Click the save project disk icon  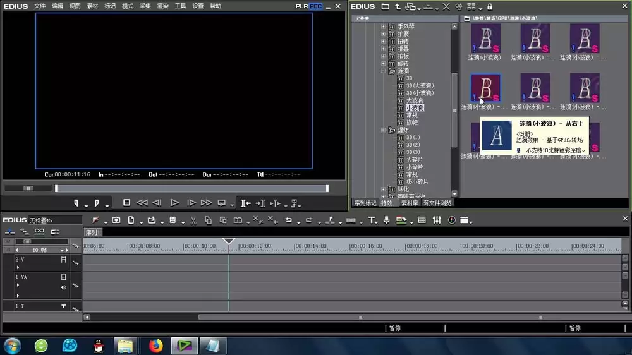pos(173,220)
